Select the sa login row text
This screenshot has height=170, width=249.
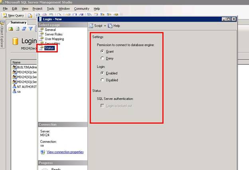click(x=19, y=92)
